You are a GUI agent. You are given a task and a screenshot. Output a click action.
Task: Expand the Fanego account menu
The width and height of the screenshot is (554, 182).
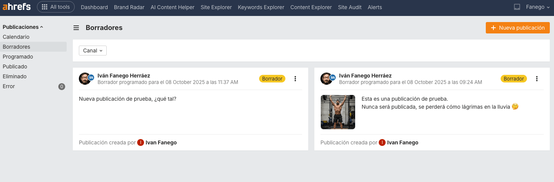[x=538, y=7]
